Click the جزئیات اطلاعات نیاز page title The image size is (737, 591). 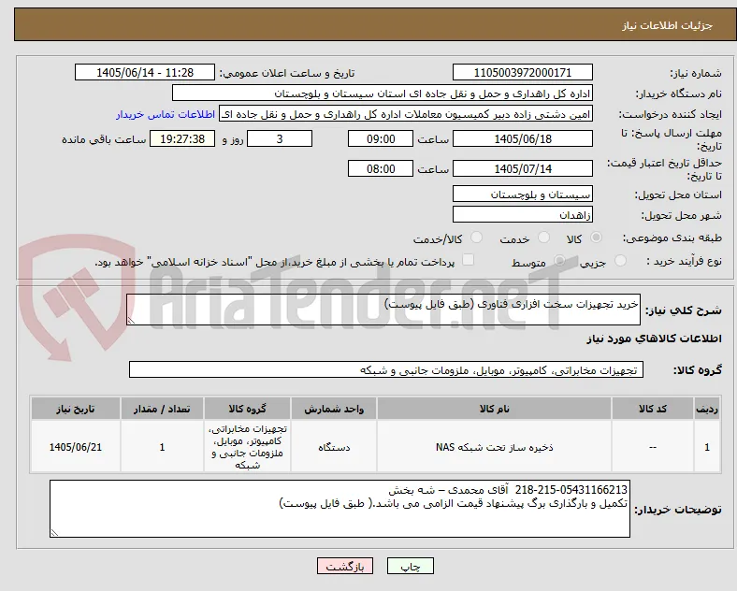click(668, 25)
